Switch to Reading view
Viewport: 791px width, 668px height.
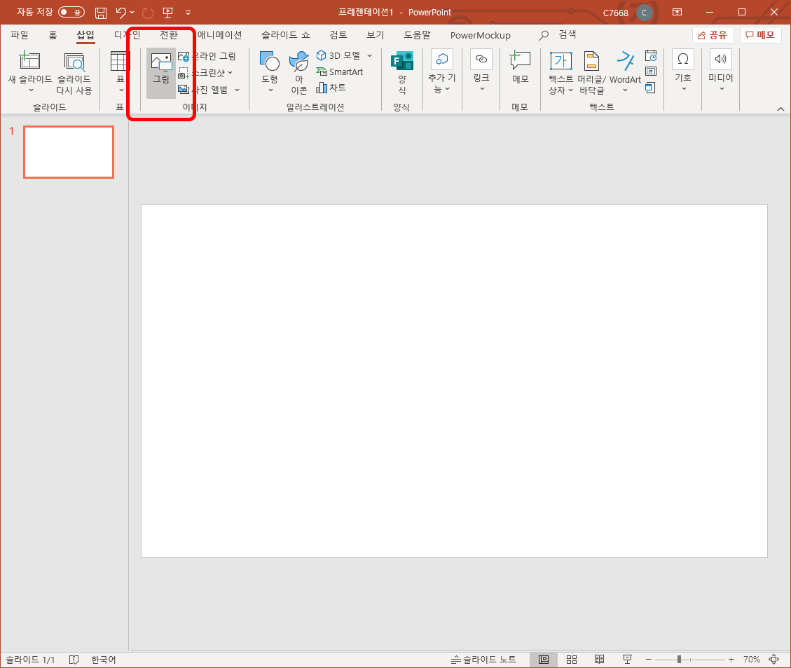599,660
